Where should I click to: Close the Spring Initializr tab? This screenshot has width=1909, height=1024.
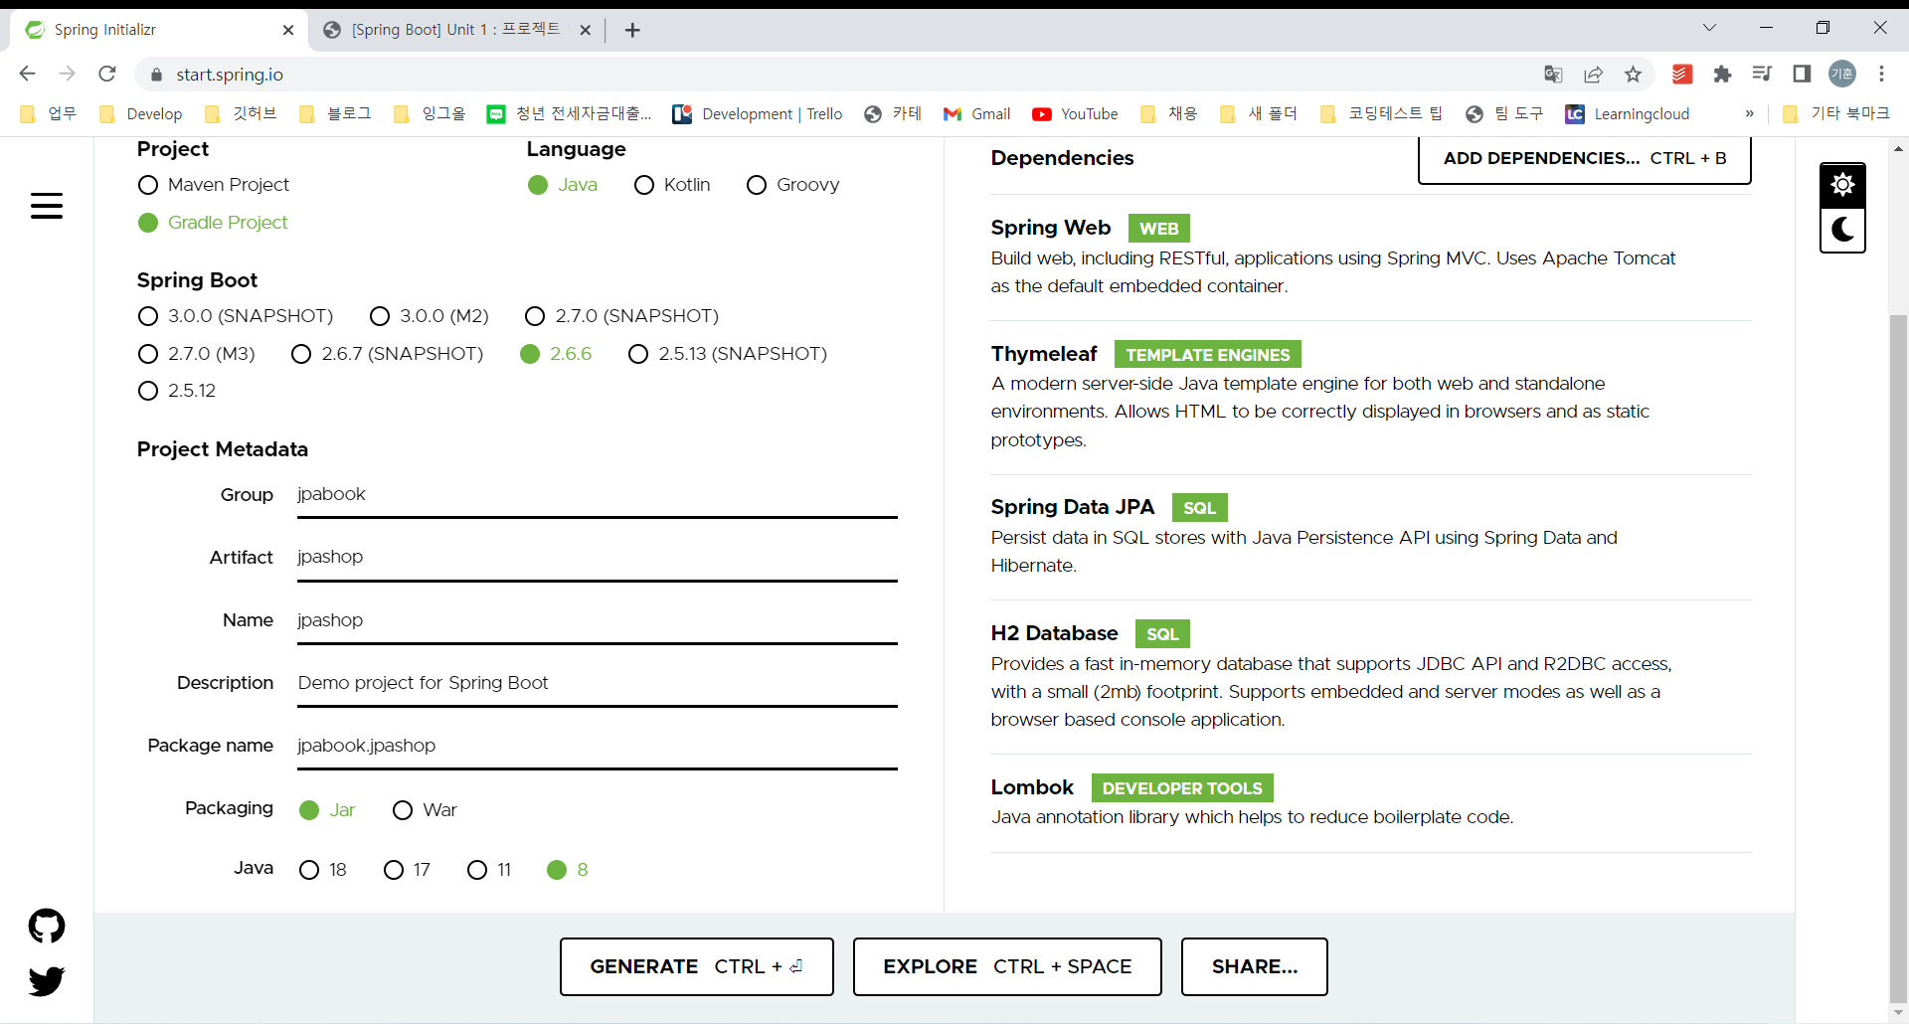click(x=288, y=30)
